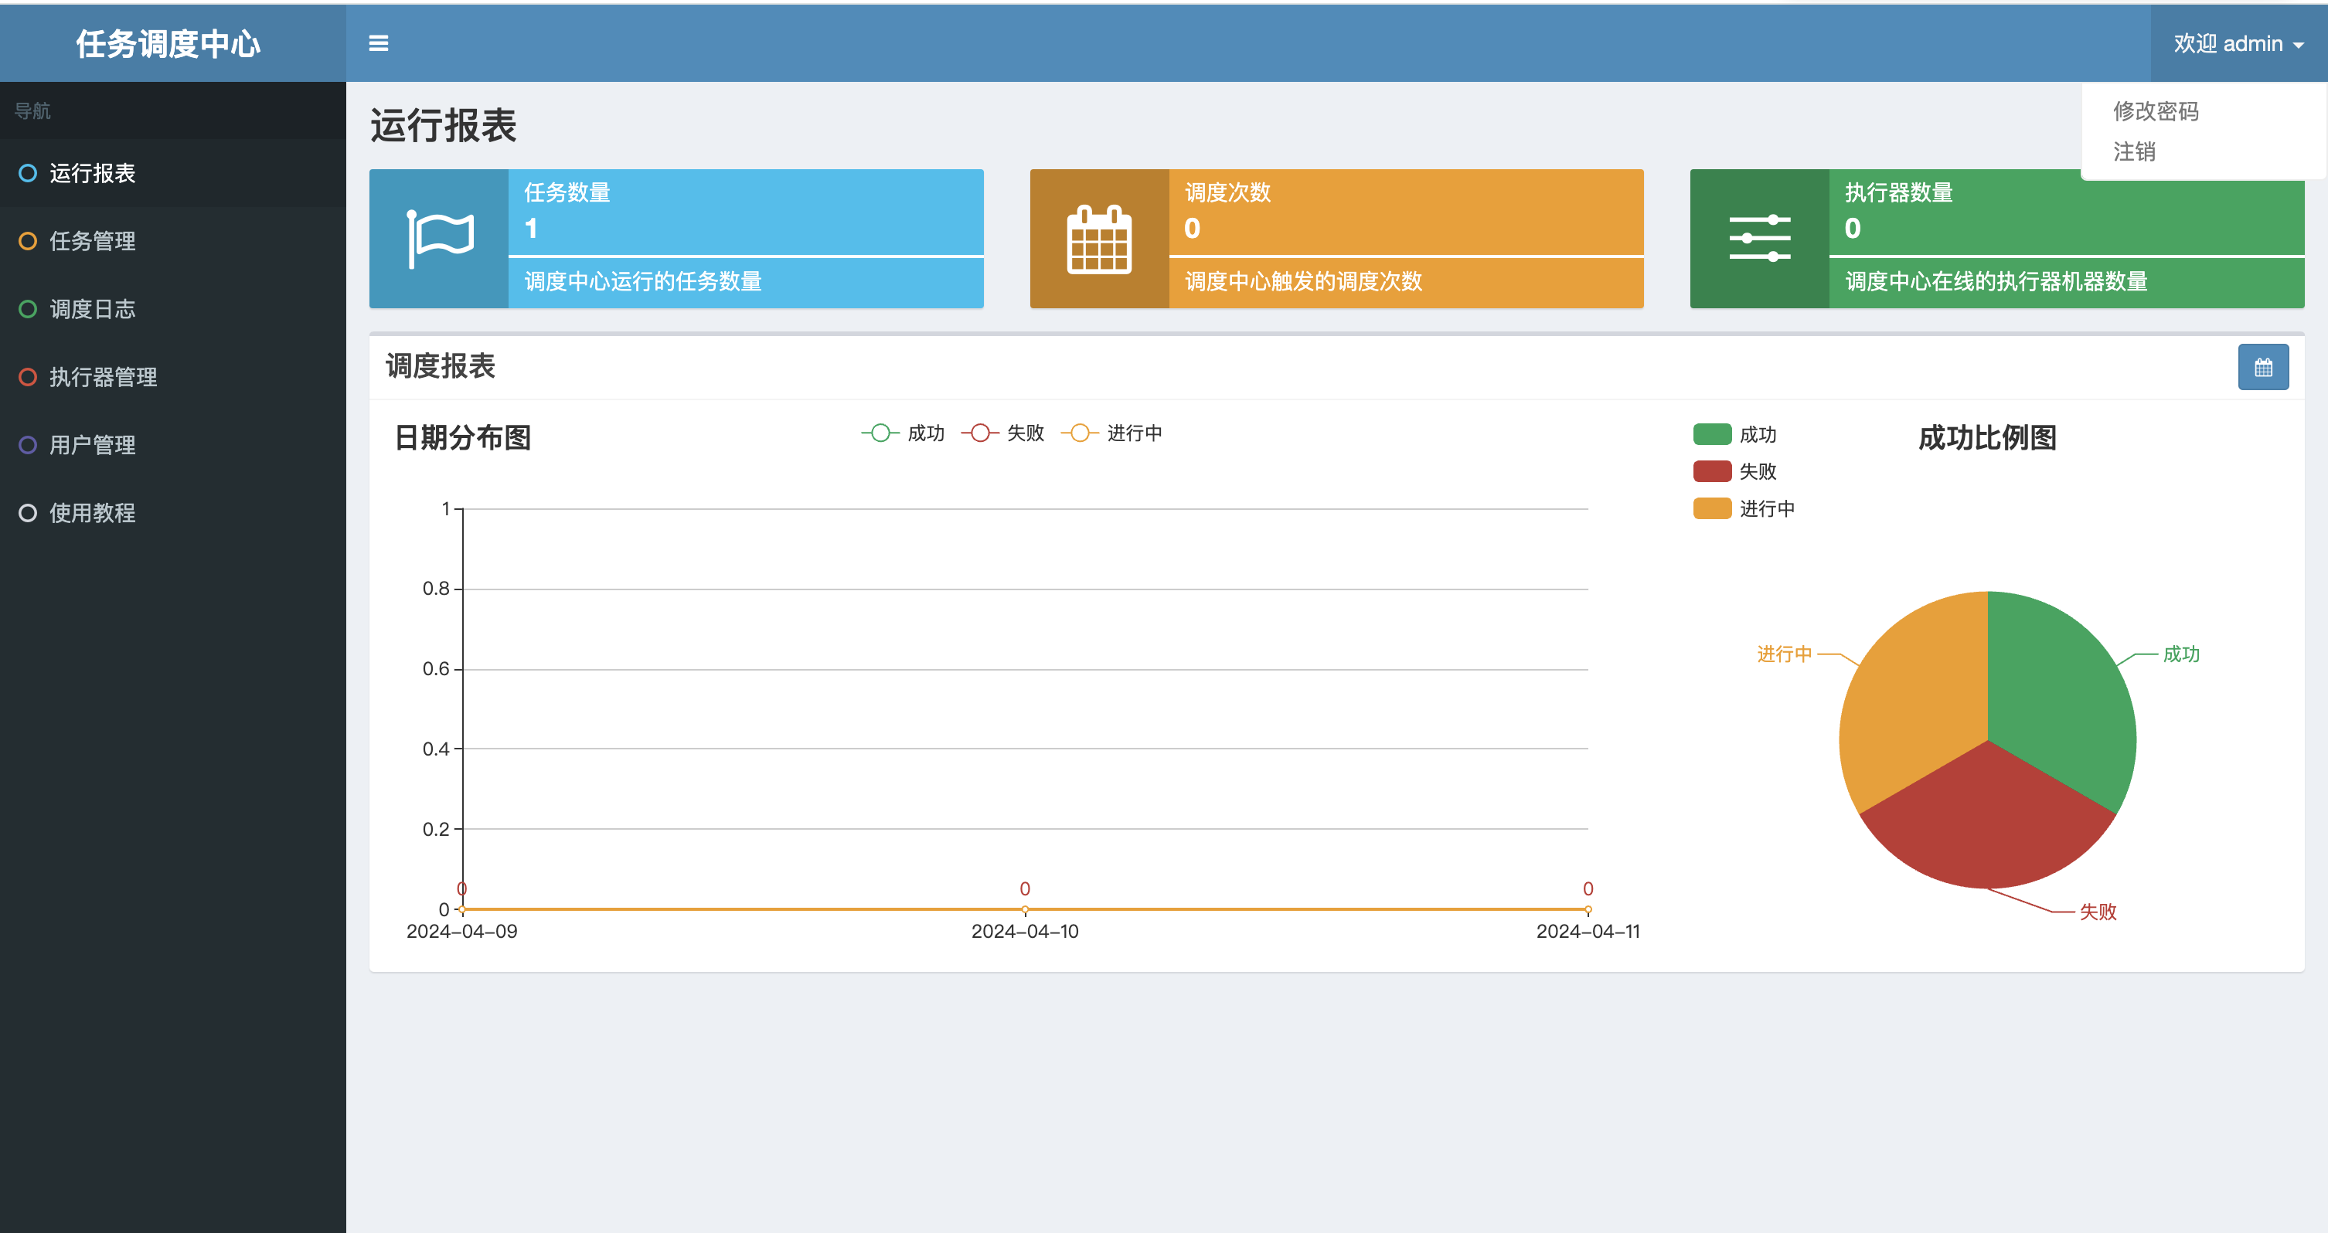Screen dimensions: 2328x1233
Task: Click the 任务调度中心 logo title
Action: tap(168, 43)
